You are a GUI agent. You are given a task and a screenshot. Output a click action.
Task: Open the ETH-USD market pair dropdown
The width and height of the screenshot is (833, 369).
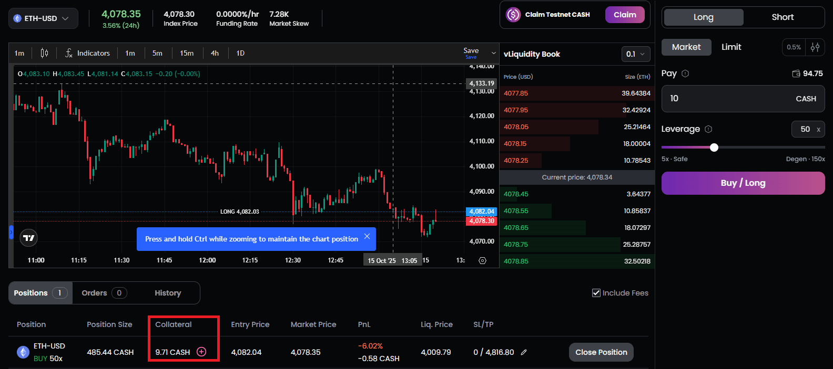[43, 18]
